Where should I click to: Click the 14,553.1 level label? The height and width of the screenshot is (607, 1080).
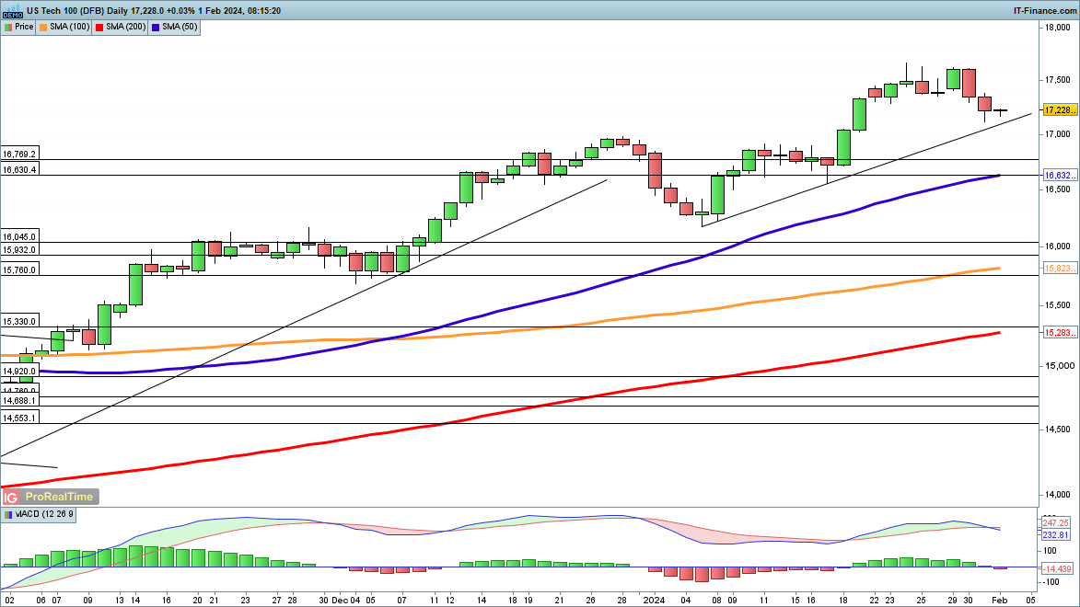(19, 418)
